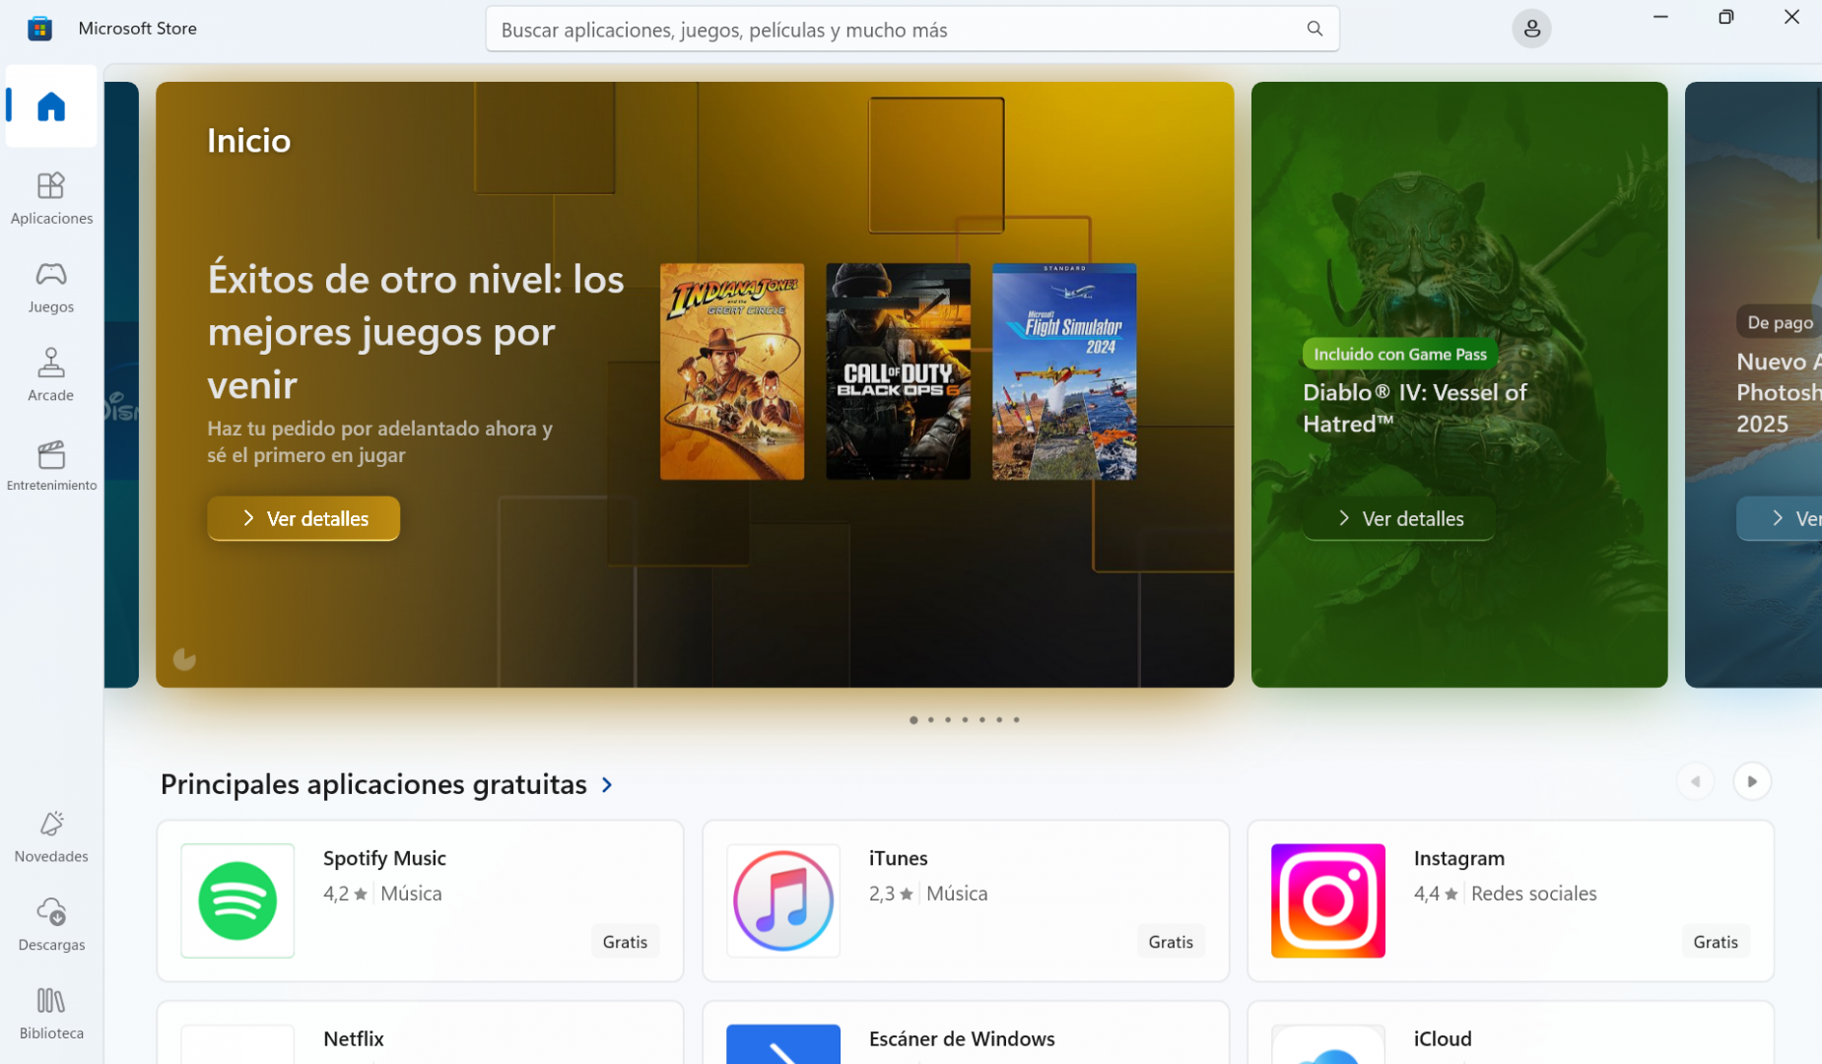Open the Descargas page
1822x1064 pixels.
pos(51,924)
